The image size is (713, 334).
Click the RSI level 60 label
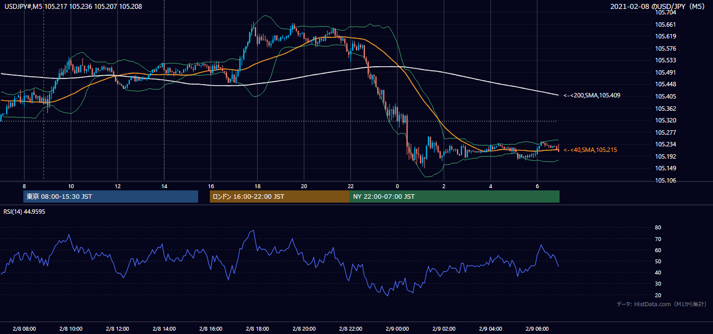click(x=658, y=250)
